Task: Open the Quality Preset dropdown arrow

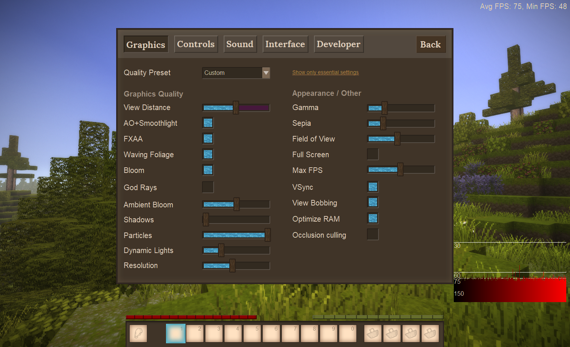Action: 266,73
